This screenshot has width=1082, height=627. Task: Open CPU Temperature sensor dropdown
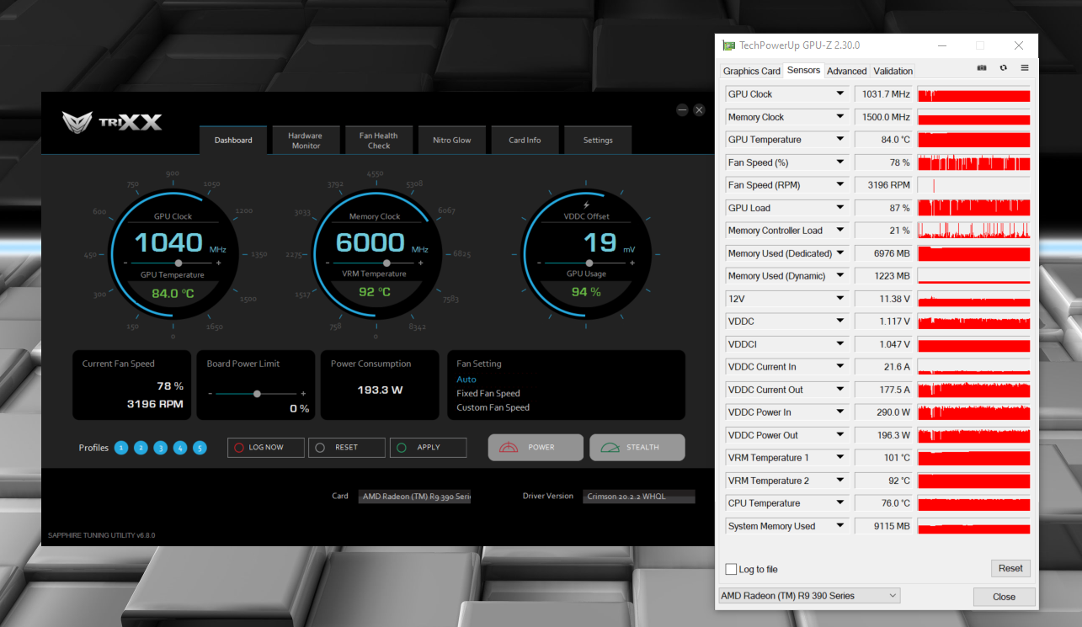tap(840, 503)
